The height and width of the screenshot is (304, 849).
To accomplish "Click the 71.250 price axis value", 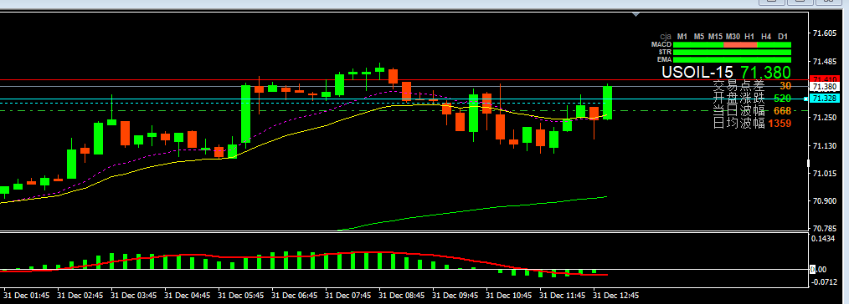I will (825, 118).
